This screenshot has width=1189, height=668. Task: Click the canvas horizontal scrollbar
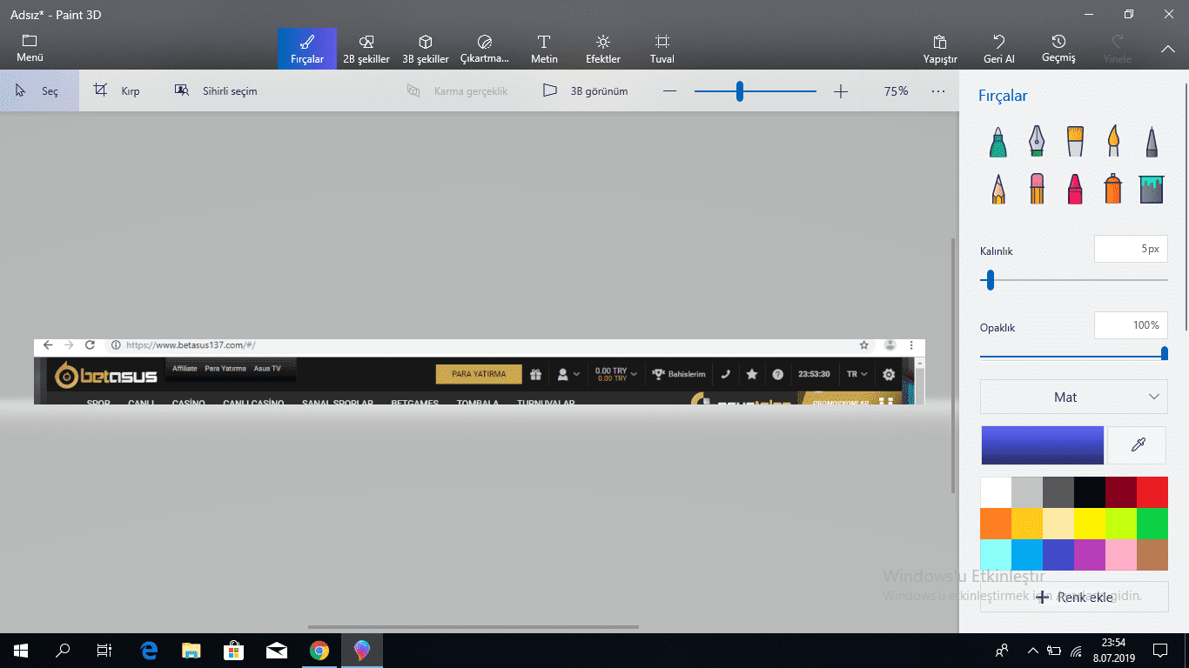coord(474,626)
